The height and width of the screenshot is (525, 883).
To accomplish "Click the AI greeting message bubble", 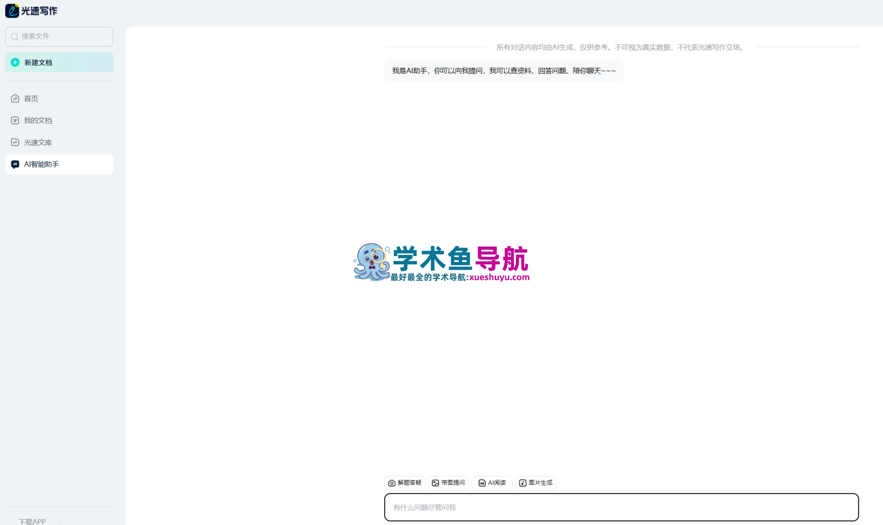I will pyautogui.click(x=504, y=71).
